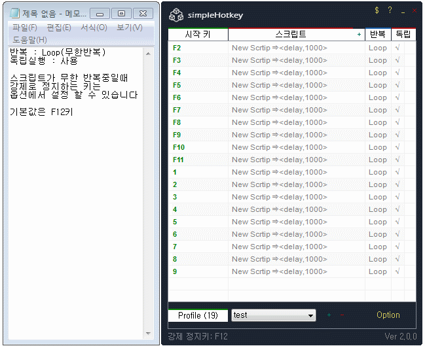The width and height of the screenshot is (425, 346).
Task: Close simpleHotkey with the red X icon
Action: click(415, 10)
